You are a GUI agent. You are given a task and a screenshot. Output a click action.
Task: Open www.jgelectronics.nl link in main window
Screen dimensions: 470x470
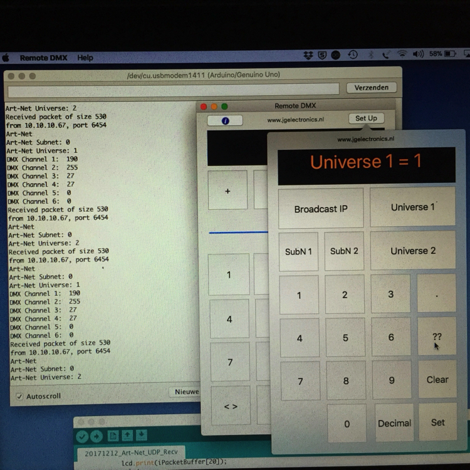pyautogui.click(x=296, y=120)
